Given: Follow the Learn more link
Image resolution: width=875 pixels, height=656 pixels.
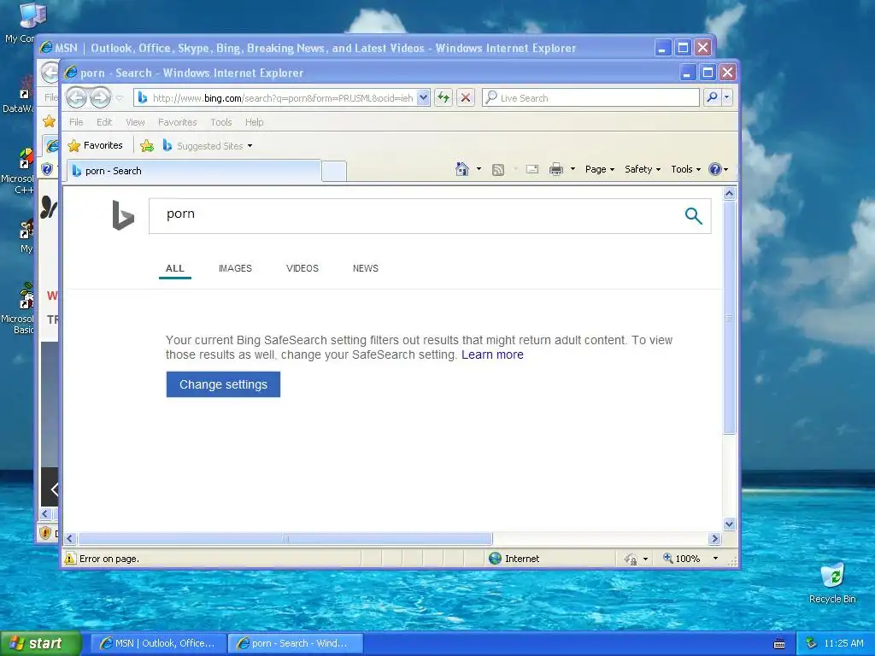Looking at the screenshot, I should pos(492,354).
